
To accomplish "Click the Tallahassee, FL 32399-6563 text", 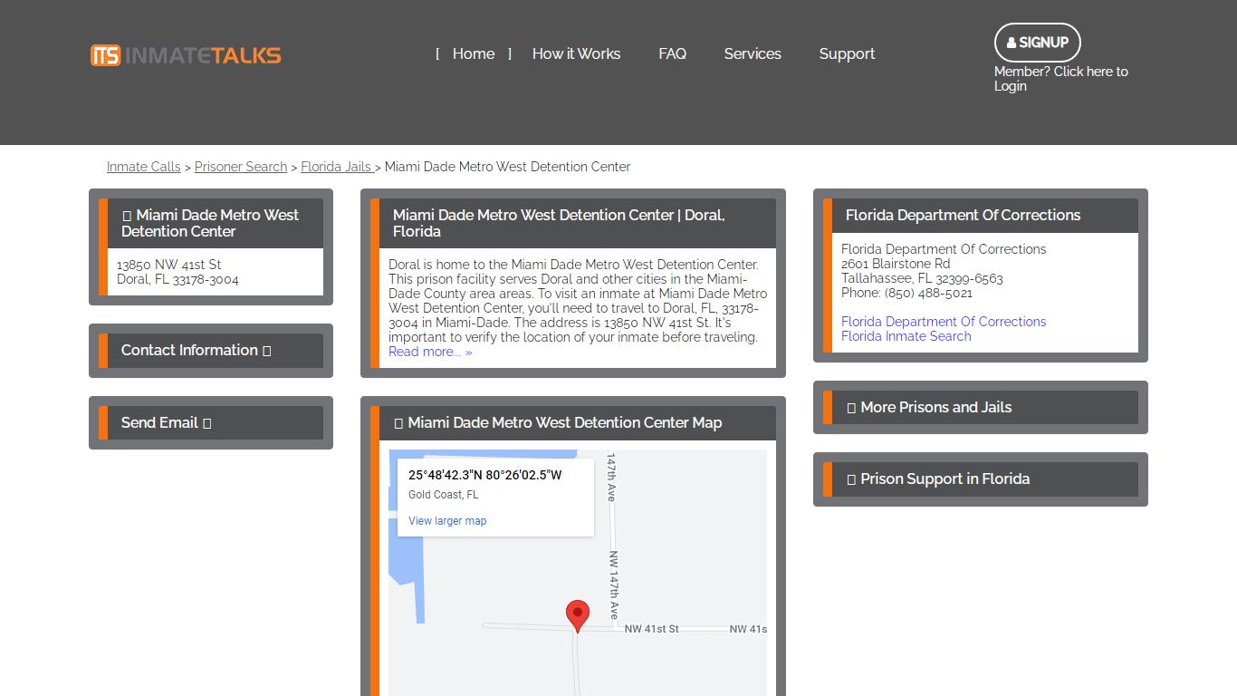I will (922, 278).
